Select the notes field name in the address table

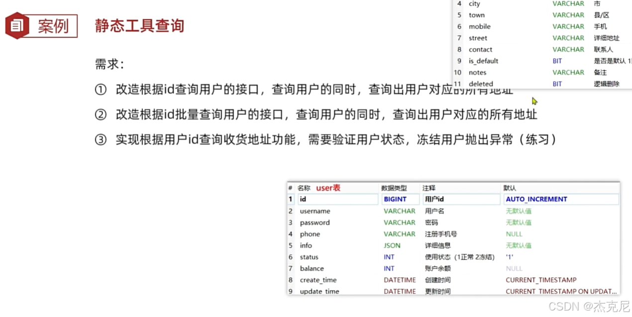(478, 72)
